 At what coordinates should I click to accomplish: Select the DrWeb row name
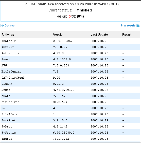(6, 90)
